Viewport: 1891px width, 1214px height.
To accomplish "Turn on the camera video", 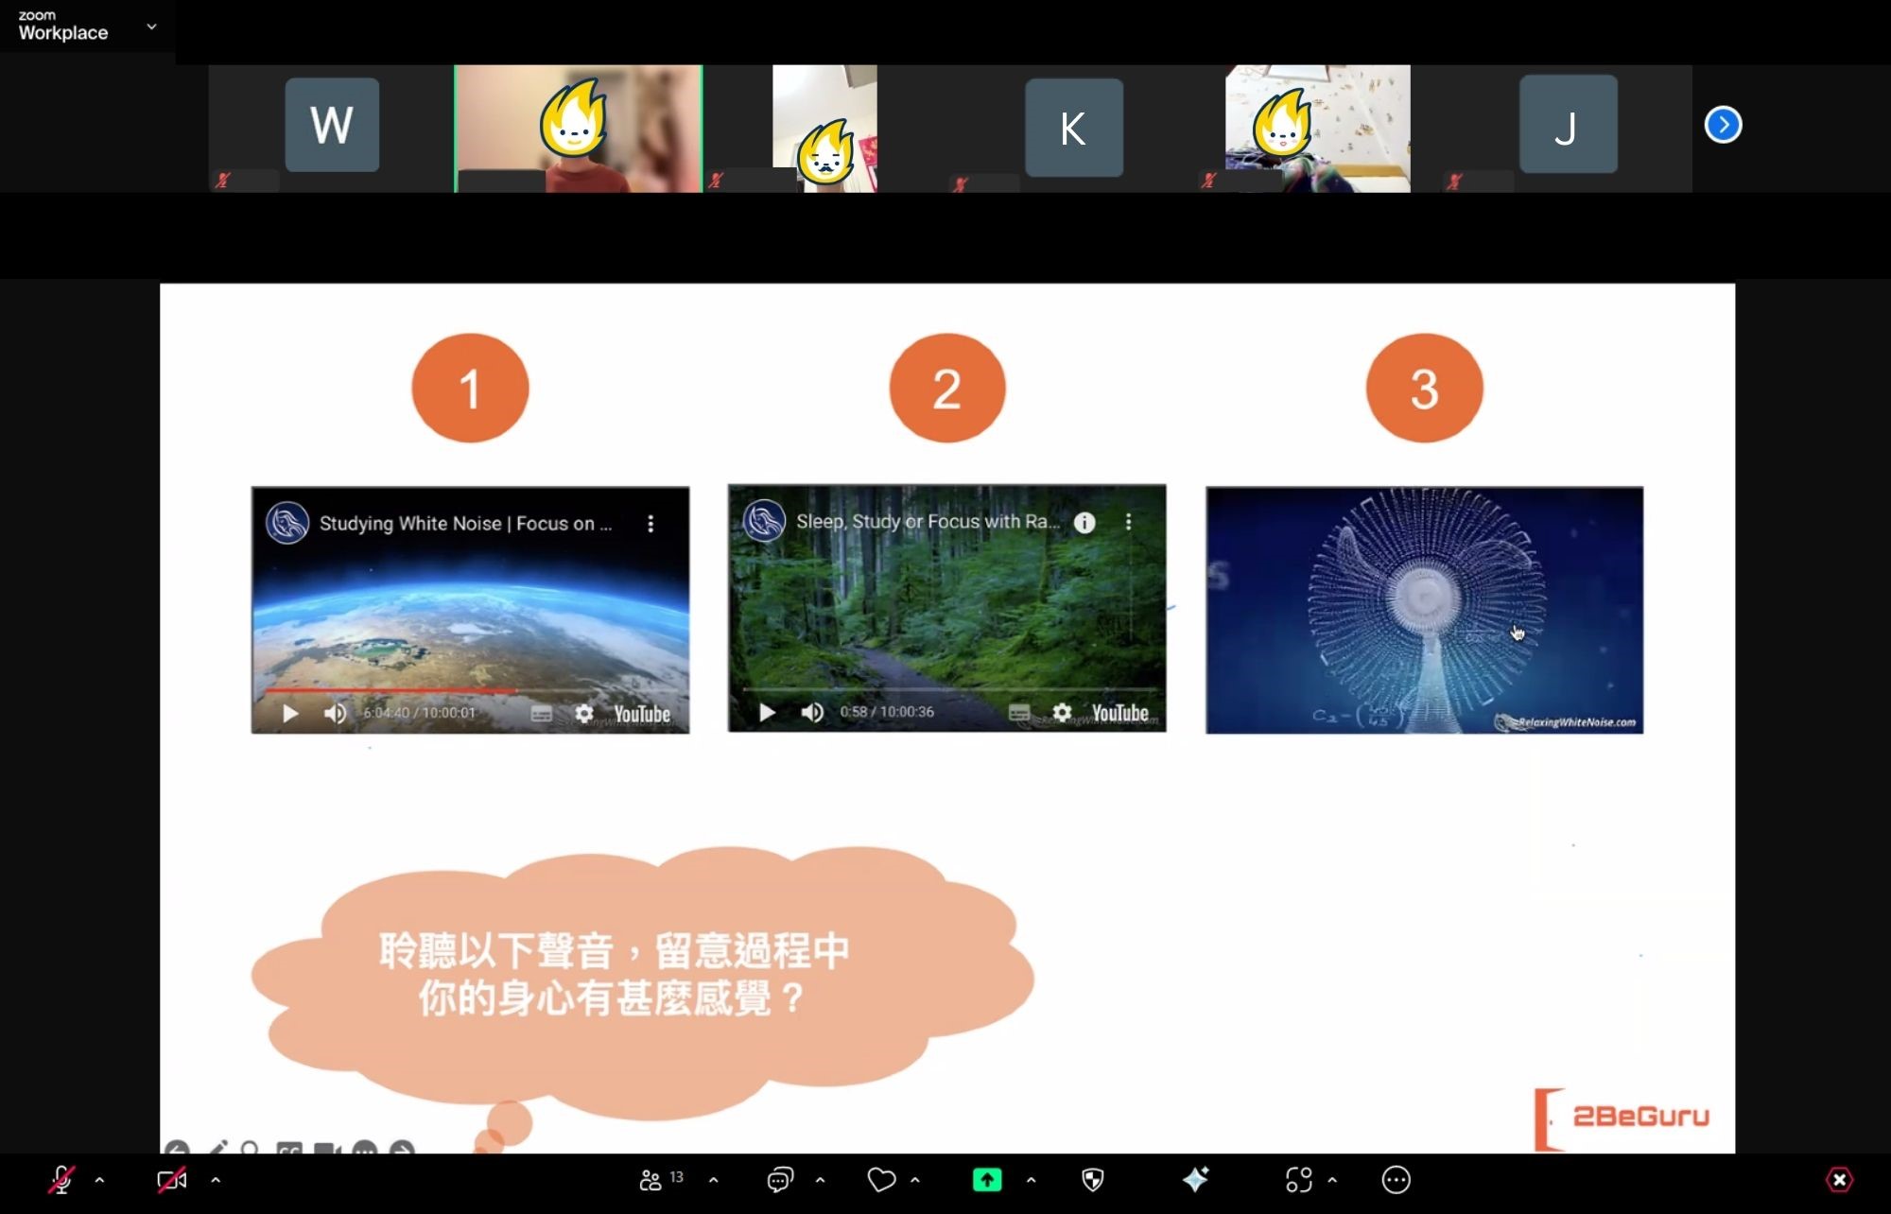I will click(x=171, y=1180).
